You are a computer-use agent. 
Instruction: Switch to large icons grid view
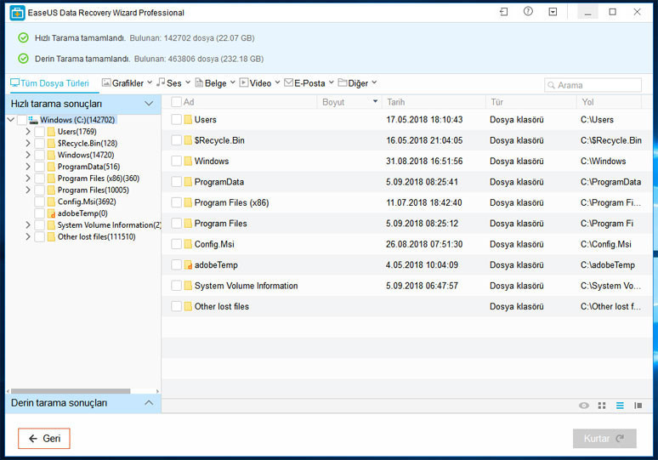(602, 406)
